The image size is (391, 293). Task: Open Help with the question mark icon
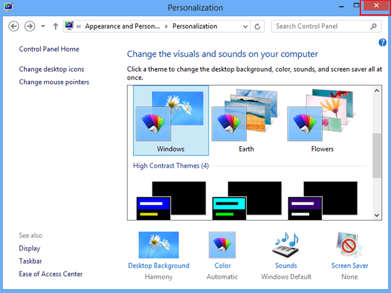383,42
